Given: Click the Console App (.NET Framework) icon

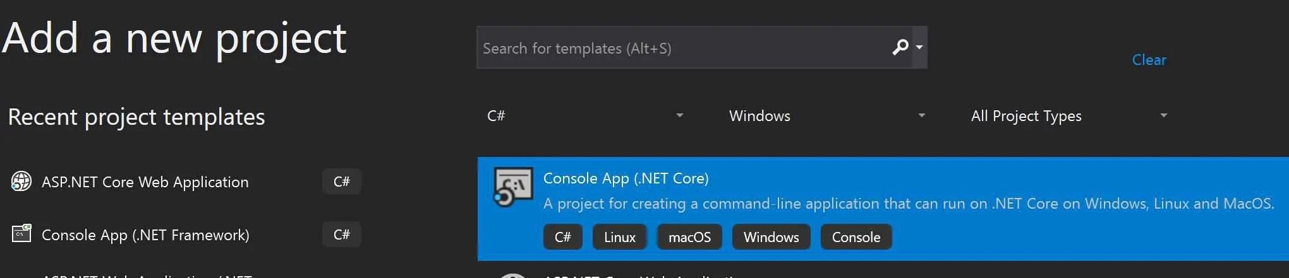Looking at the screenshot, I should click(x=21, y=234).
